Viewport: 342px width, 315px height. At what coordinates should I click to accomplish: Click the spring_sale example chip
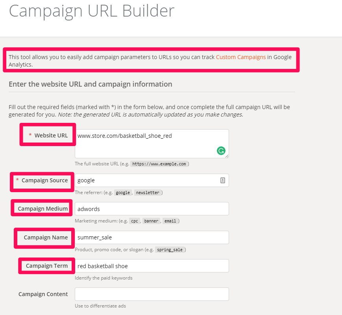(x=170, y=250)
